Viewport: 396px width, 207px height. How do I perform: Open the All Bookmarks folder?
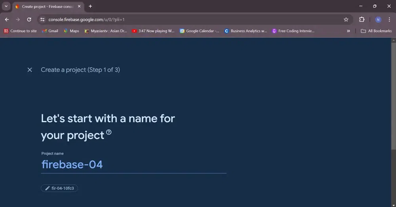[x=376, y=31]
